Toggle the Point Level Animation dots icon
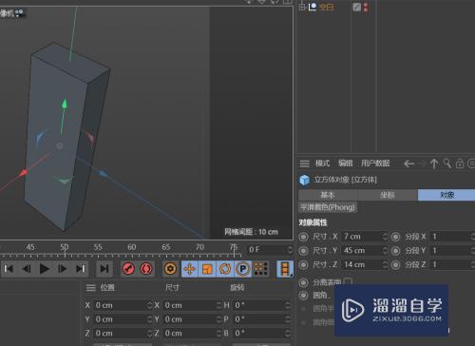 (260, 269)
